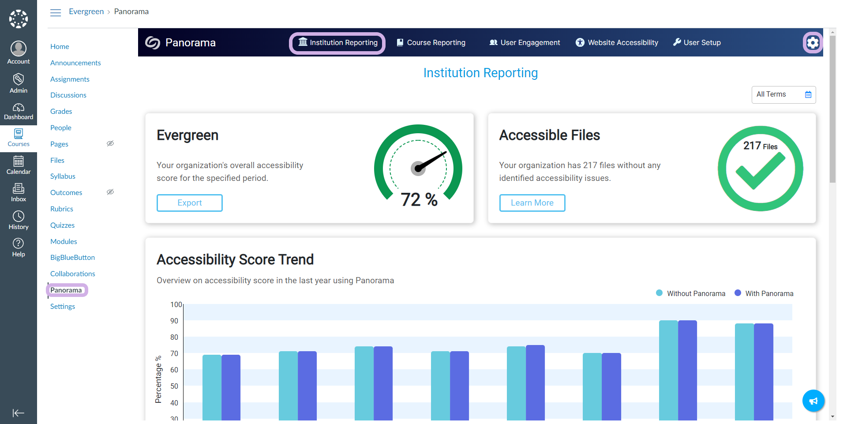Click the 'Accessibility Score Trend' heading
Screen dimensions: 847x424
pos(235,259)
